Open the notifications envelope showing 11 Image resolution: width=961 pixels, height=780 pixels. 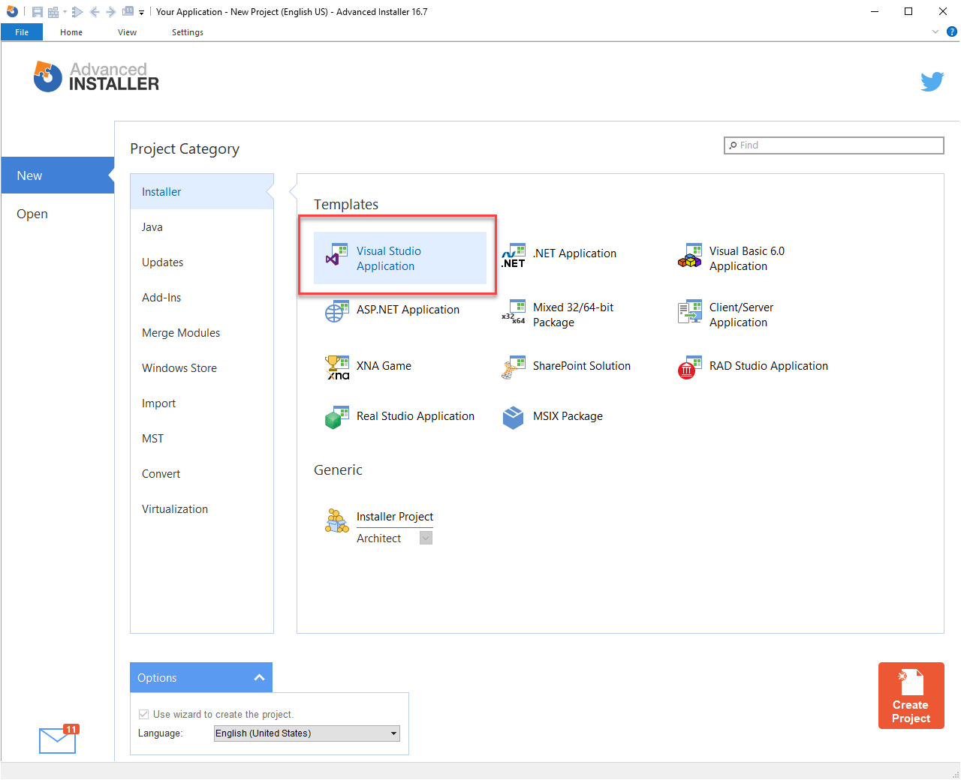[x=57, y=741]
